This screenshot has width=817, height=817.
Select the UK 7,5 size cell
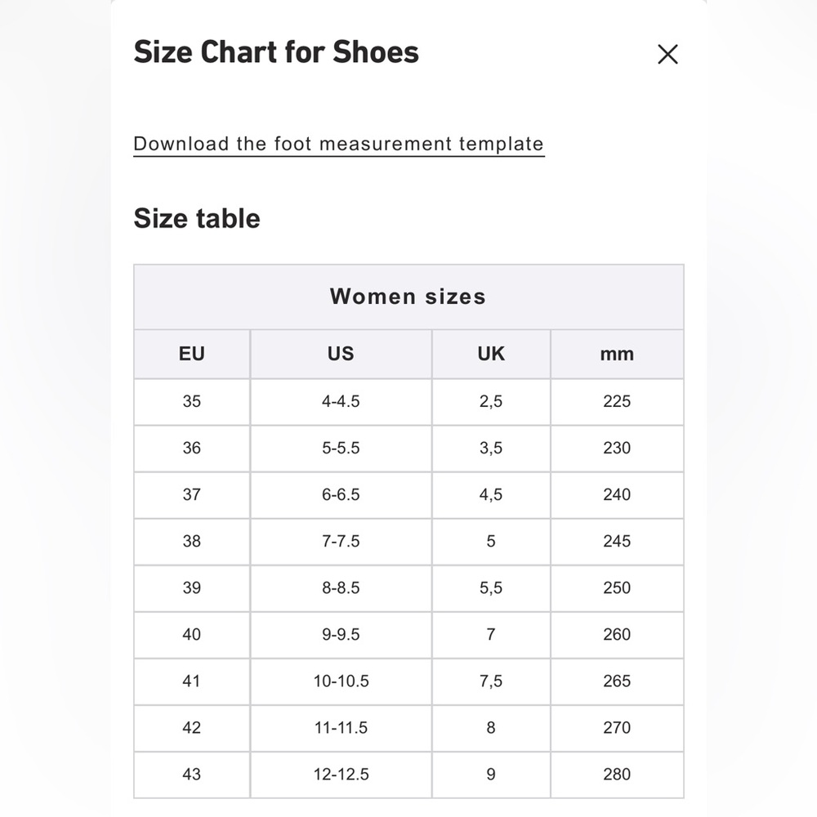pos(491,681)
